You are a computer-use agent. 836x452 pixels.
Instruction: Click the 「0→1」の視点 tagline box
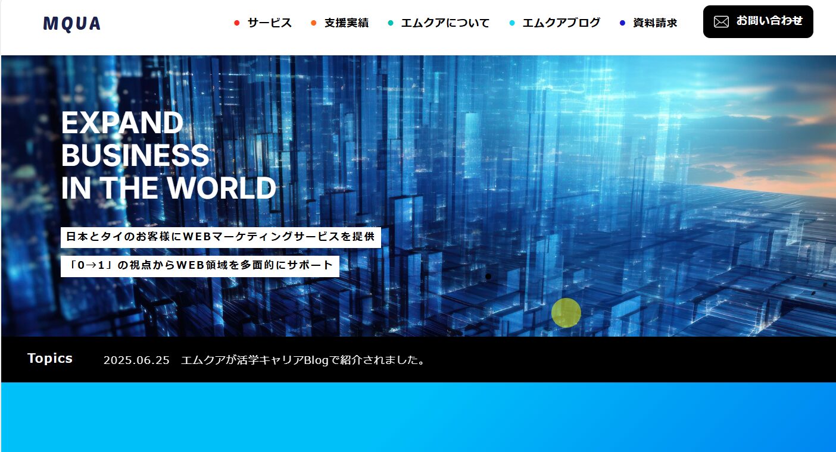[x=199, y=266]
